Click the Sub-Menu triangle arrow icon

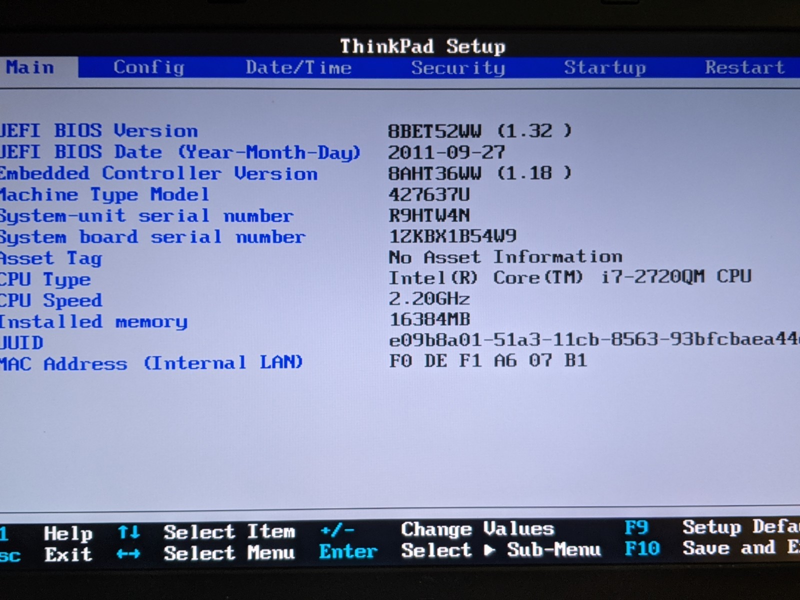point(489,550)
